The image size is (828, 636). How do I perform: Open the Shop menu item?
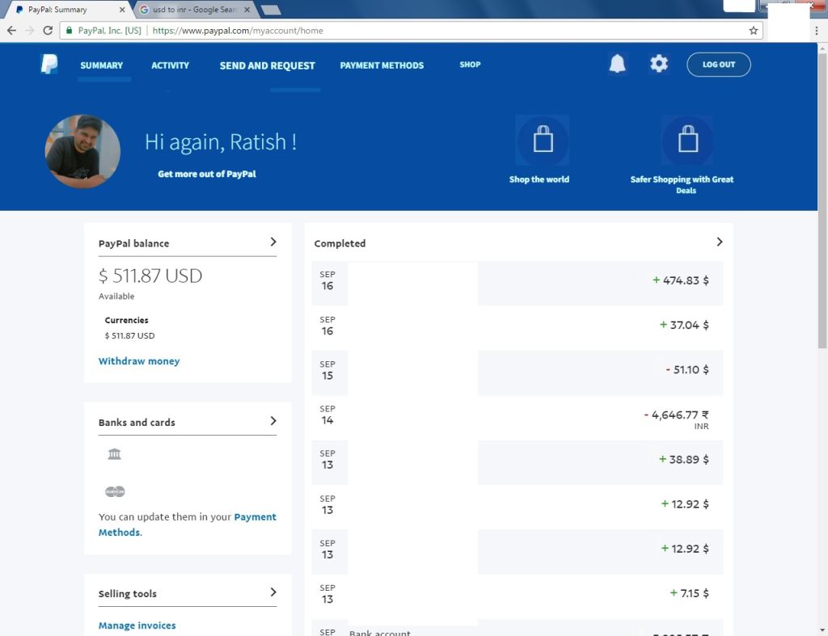470,65
